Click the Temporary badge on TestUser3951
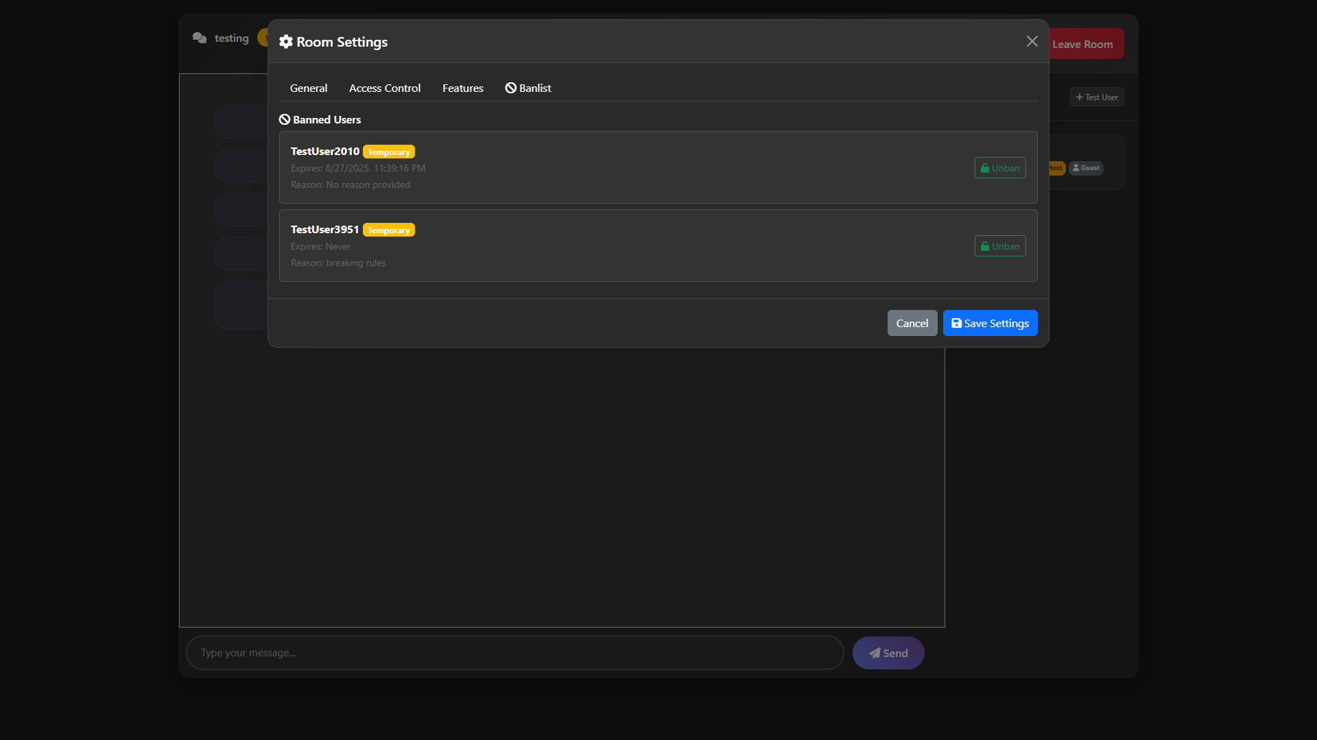This screenshot has height=740, width=1317. pos(388,230)
